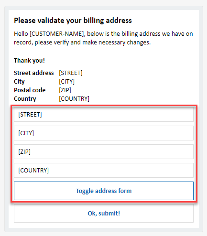Viewport: 207px width, 236px height.
Task: Select the [STREET] value in summary table
Action: coord(71,73)
